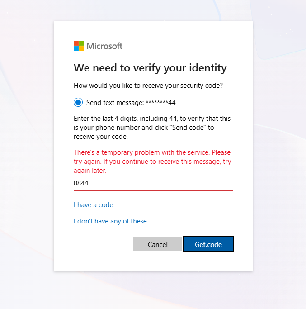Open the "I have a code" link
The image size is (306, 309).
click(x=93, y=205)
